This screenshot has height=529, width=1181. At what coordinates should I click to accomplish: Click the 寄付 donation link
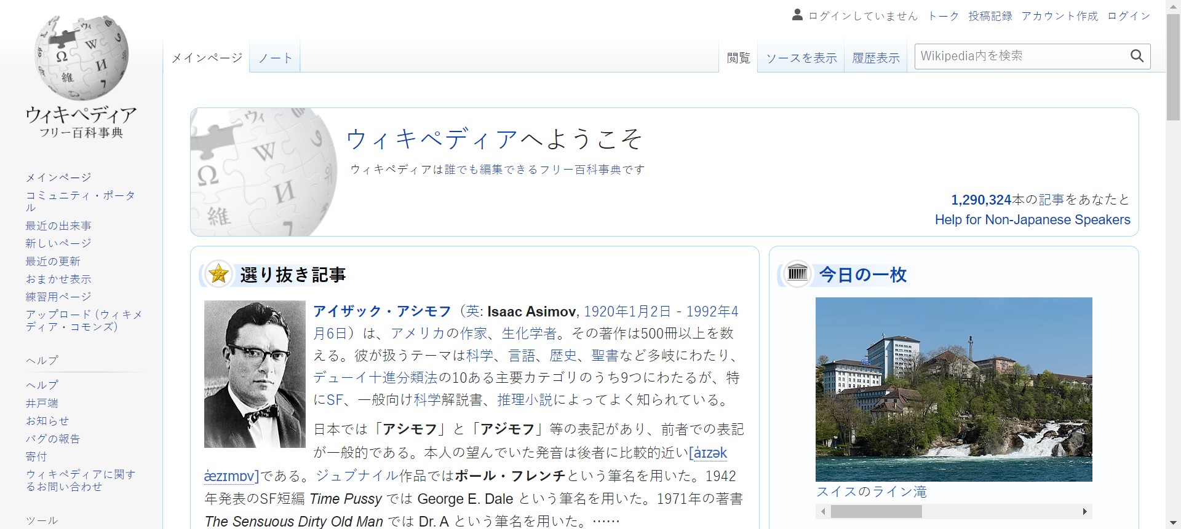point(36,457)
